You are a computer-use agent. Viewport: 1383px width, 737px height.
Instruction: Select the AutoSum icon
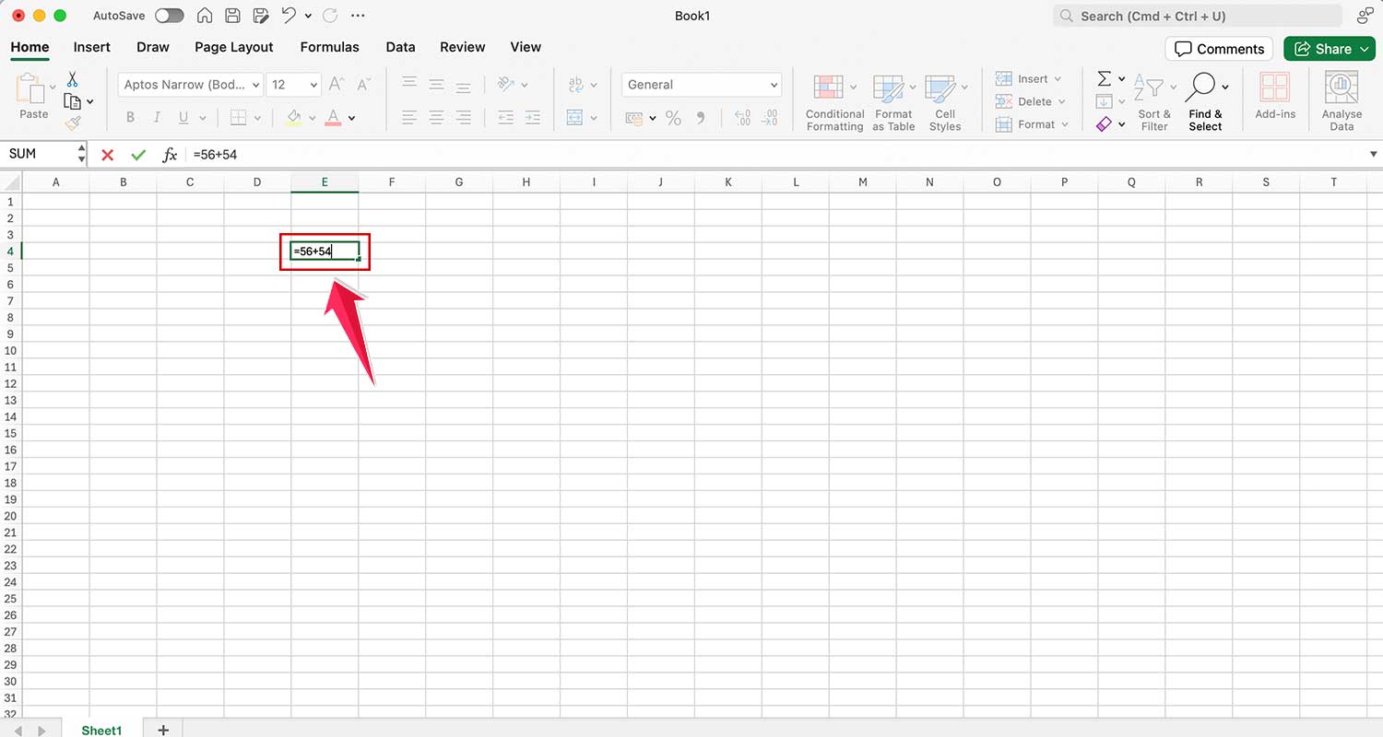(x=1104, y=80)
